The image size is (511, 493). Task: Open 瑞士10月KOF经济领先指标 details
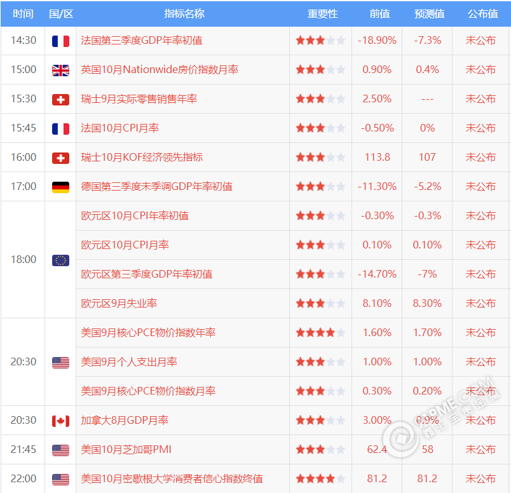[x=142, y=158]
